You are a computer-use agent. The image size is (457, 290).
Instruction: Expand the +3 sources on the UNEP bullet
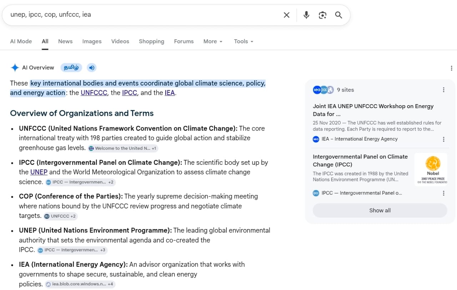point(103,250)
